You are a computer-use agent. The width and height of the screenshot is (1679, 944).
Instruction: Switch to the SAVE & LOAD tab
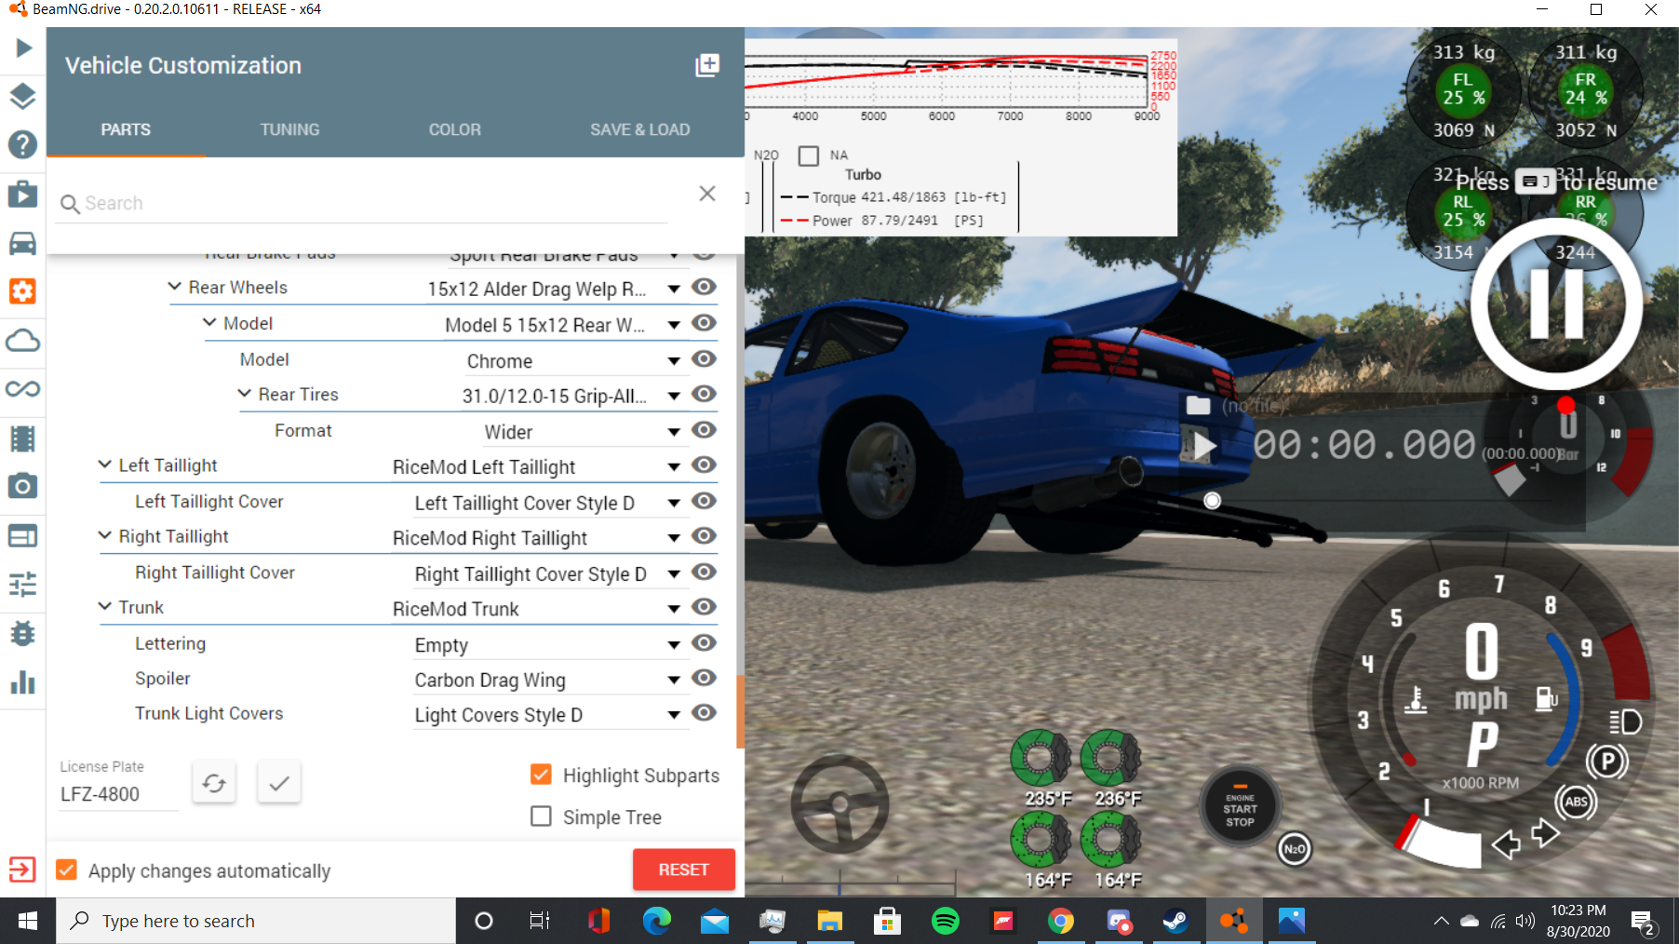coord(639,129)
